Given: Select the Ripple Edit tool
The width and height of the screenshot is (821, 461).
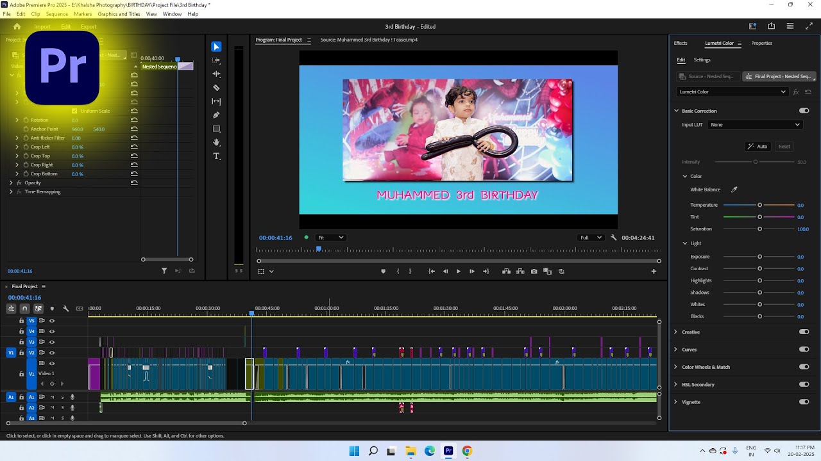Looking at the screenshot, I should [x=216, y=74].
